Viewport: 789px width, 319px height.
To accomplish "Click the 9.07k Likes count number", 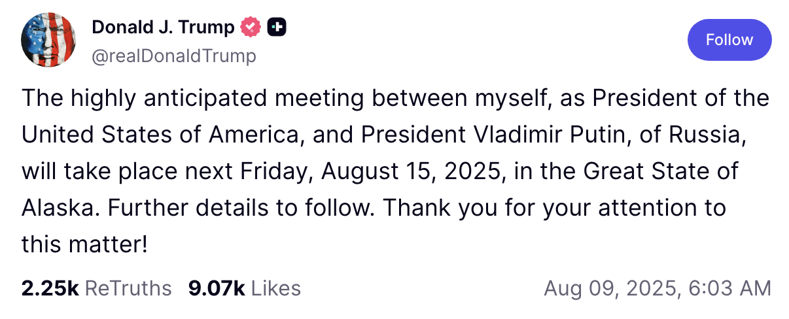I will [217, 288].
